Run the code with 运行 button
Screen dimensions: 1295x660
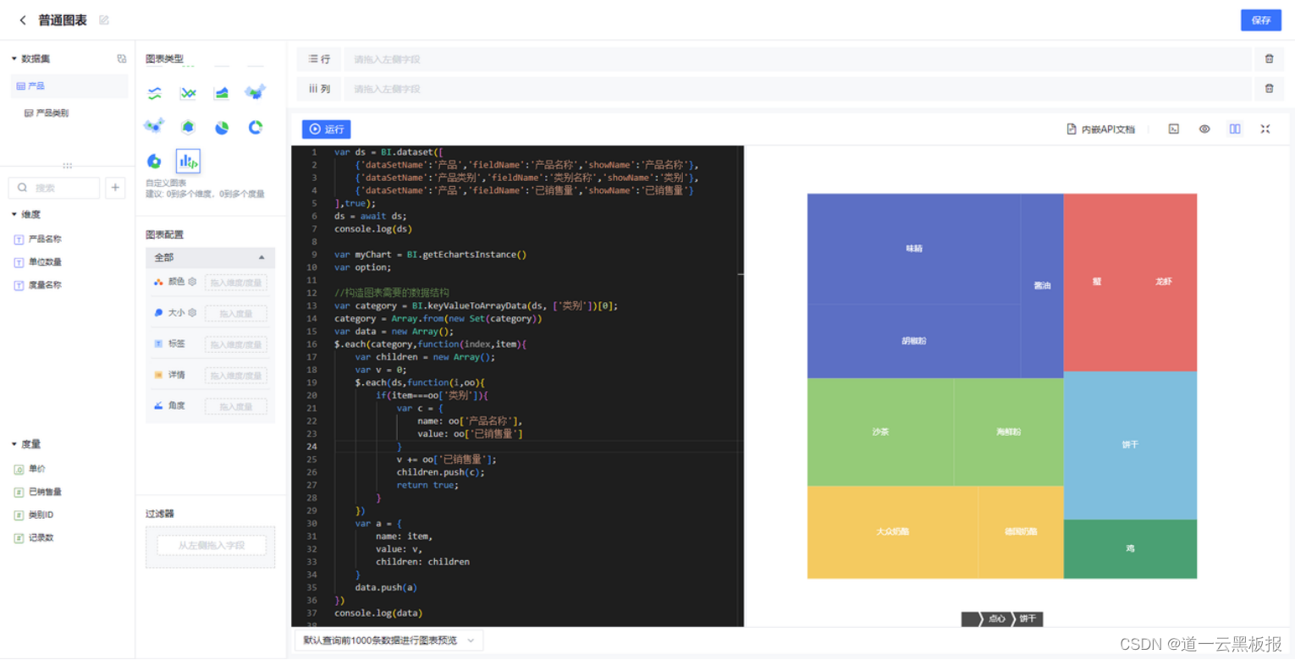[x=327, y=129]
